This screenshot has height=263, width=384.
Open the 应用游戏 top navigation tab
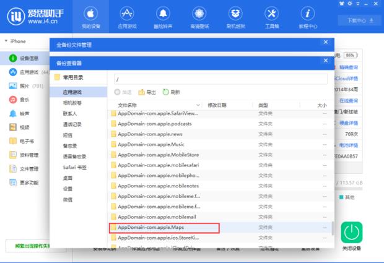(x=127, y=17)
